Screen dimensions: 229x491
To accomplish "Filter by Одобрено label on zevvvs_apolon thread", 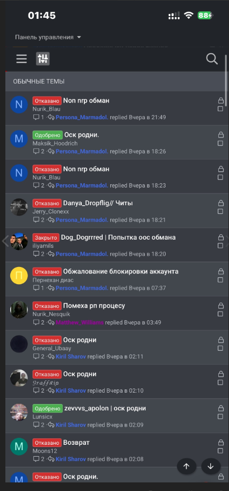I will (47, 408).
